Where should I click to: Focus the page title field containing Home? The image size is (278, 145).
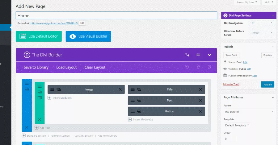116,15
